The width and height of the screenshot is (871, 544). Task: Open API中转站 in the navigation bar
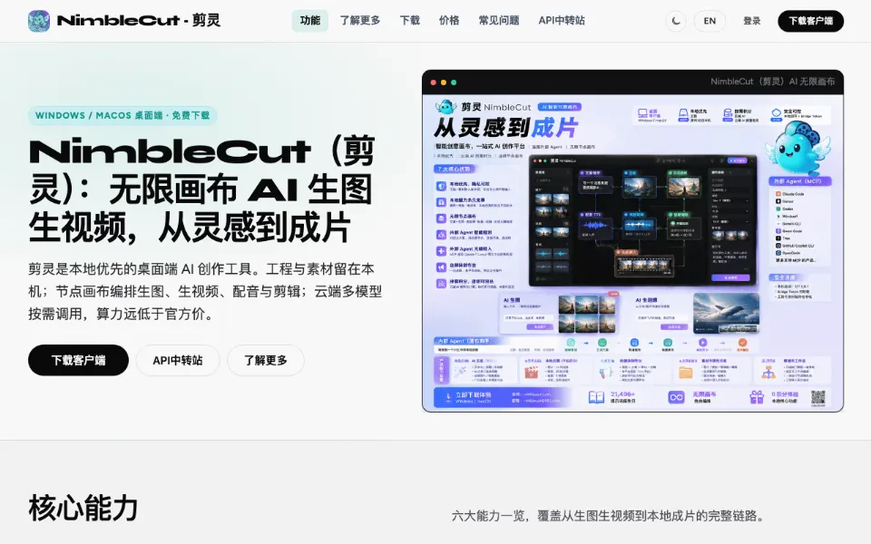point(562,21)
